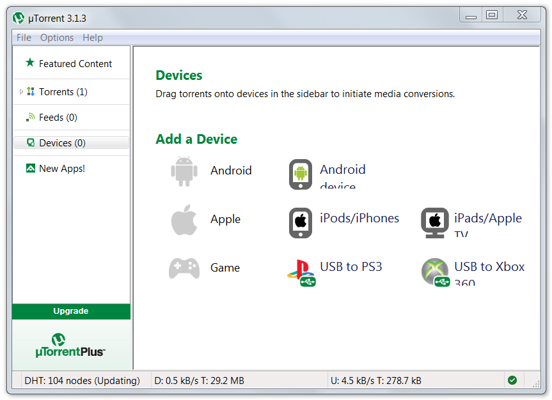Click the µTorrentPlus logo in the sidebar
Image resolution: width=552 pixels, height=400 pixels.
tap(70, 345)
